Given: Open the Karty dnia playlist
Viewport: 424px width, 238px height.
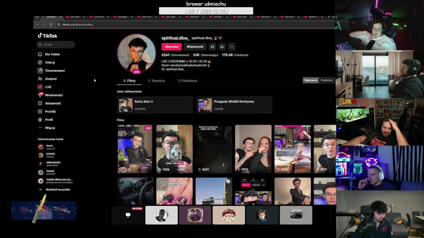Looking at the screenshot, I should click(x=155, y=105).
